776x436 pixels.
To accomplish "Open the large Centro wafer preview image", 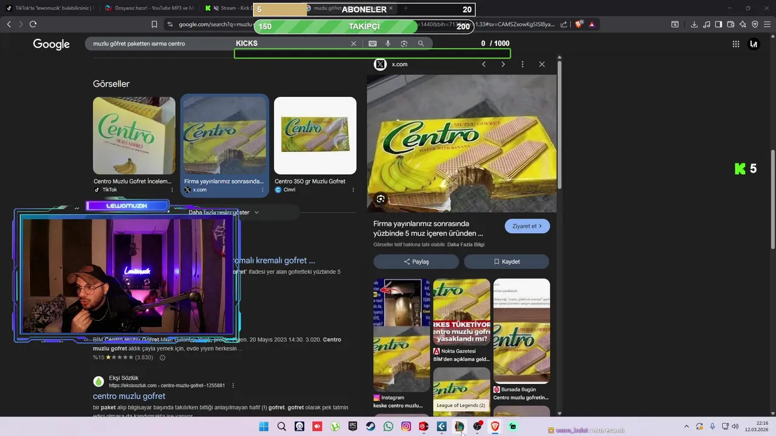I will pyautogui.click(x=461, y=143).
